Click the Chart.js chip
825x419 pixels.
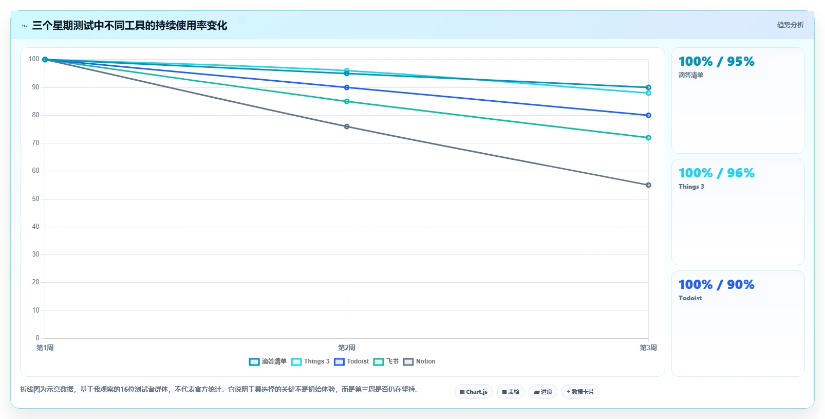click(474, 392)
